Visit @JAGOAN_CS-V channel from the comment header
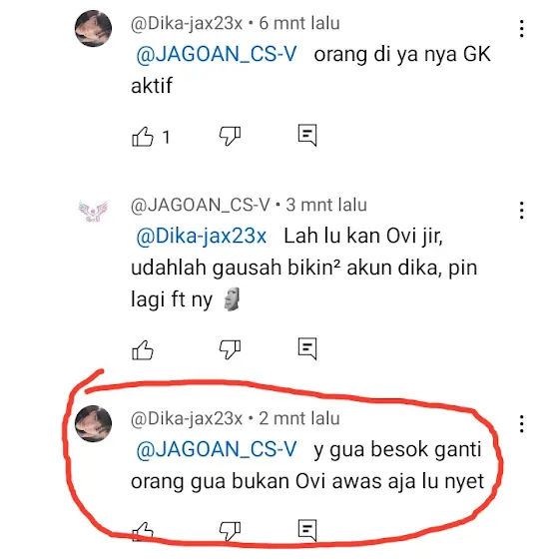The image size is (559, 559). point(201,205)
